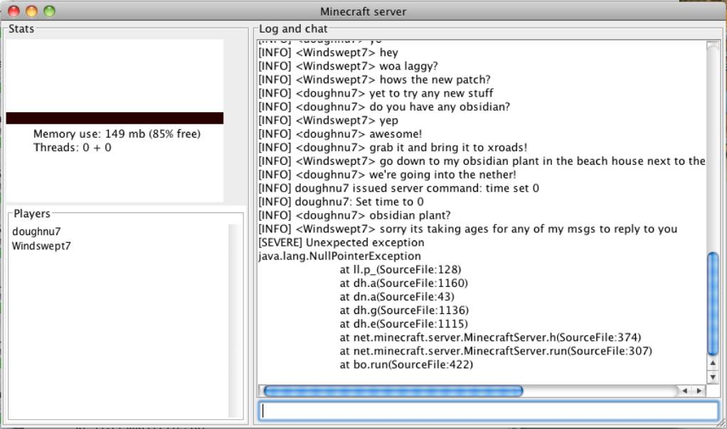Click the "at bo.run(SourceFile:422)" stack line
The height and width of the screenshot is (429, 727).
pyautogui.click(x=406, y=364)
